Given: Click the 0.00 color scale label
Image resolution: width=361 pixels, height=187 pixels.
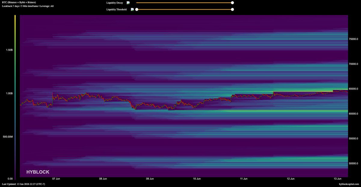Looking at the screenshot, I should coord(10,179).
